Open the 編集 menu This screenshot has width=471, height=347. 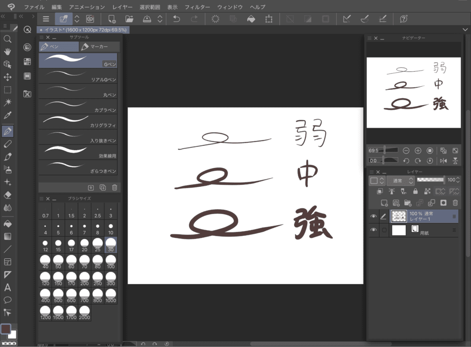57,7
